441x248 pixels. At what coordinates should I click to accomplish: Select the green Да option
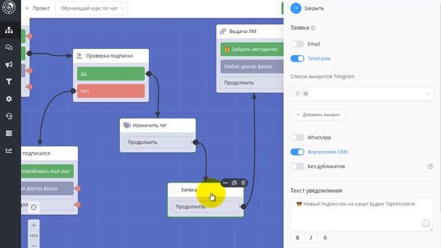(111, 74)
